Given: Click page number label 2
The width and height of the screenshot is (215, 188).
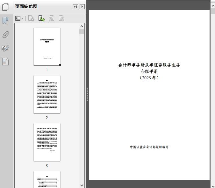Looking at the screenshot, I should [x=47, y=118].
